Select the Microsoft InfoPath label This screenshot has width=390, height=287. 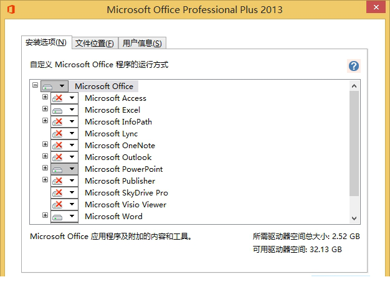pos(118,122)
